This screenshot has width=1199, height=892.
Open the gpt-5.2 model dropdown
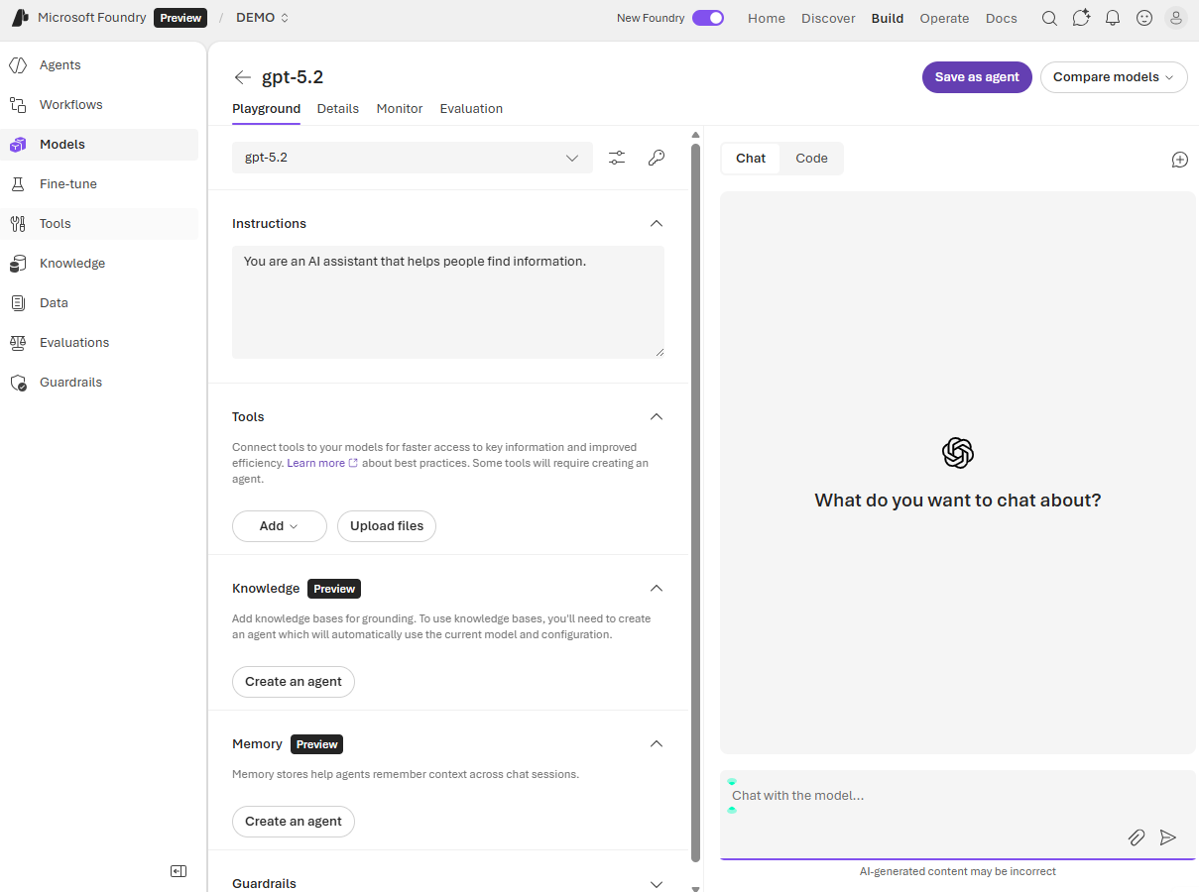[413, 158]
